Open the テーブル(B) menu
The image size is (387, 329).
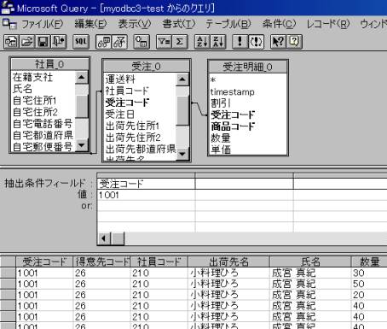click(x=228, y=24)
